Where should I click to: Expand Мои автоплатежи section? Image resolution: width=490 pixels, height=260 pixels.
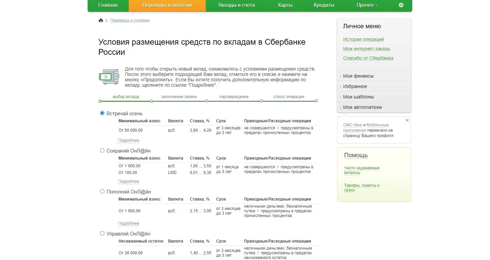(374, 107)
